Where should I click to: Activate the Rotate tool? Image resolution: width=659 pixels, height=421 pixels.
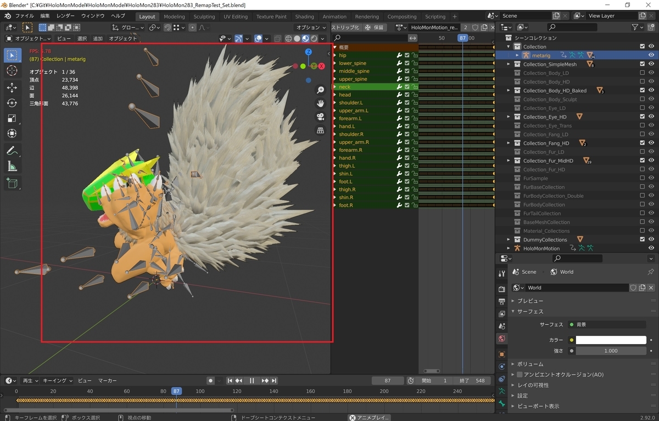pyautogui.click(x=12, y=103)
